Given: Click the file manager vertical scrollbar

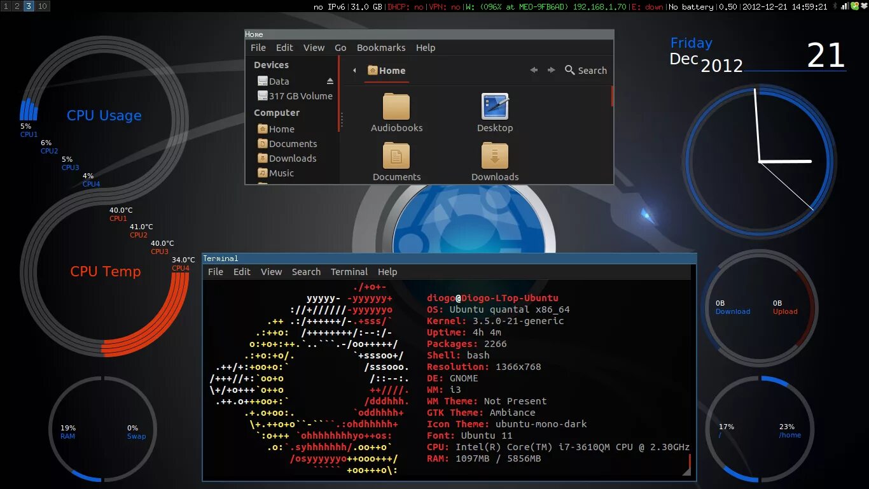Looking at the screenshot, I should pos(612,96).
